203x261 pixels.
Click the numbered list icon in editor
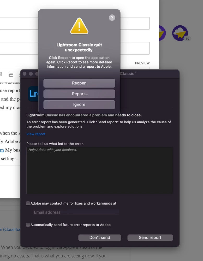11,74
